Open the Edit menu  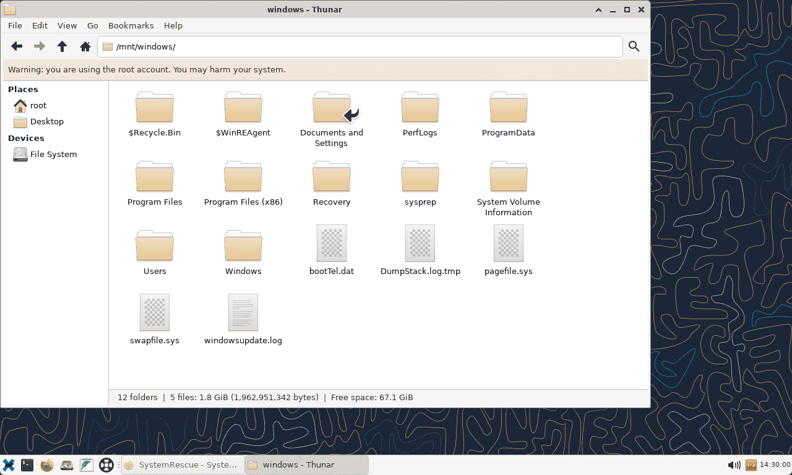pyautogui.click(x=40, y=25)
